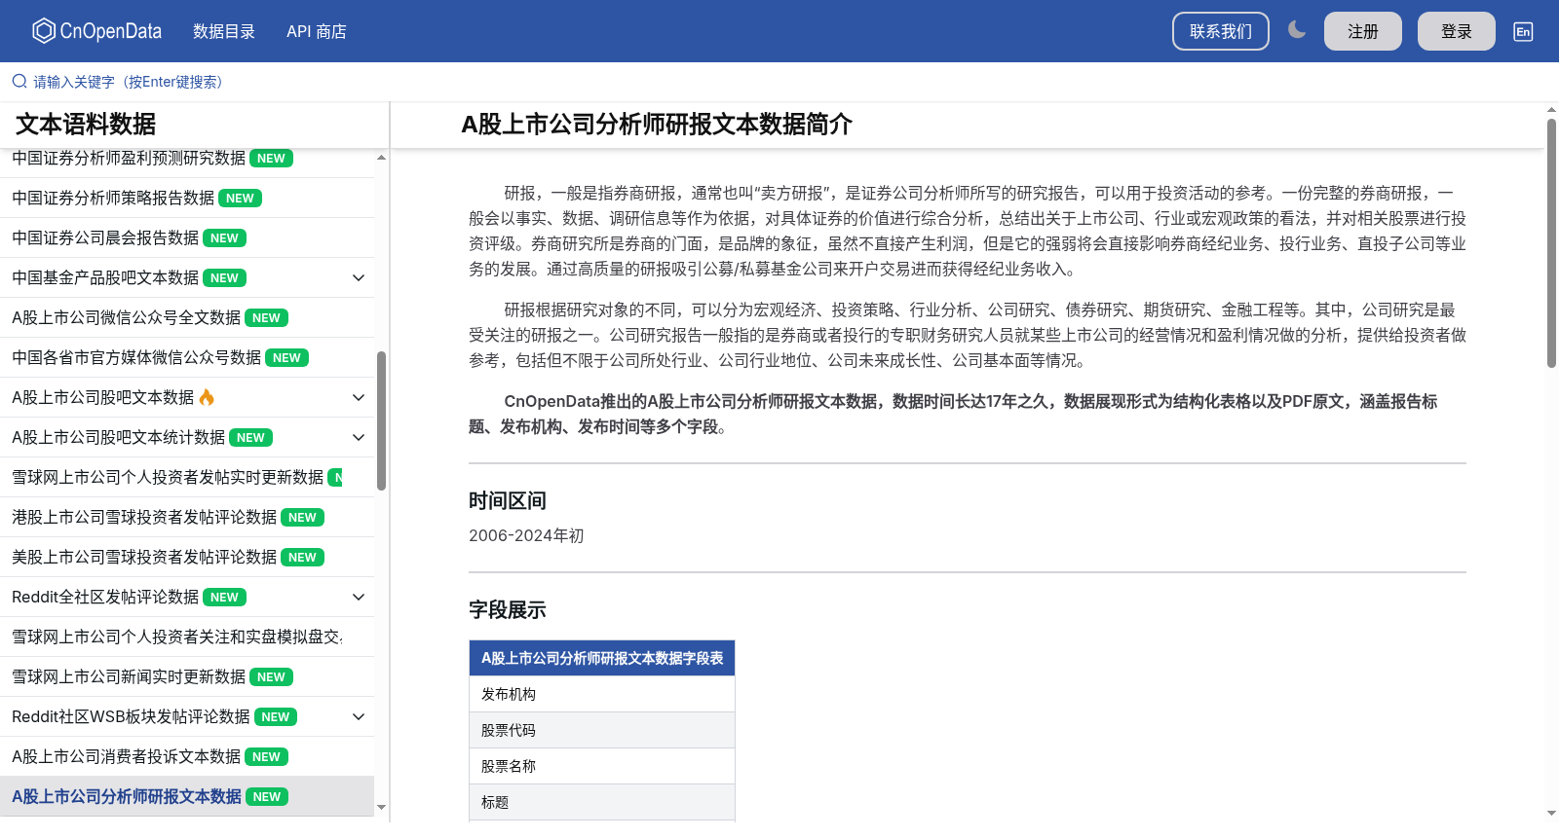
Task: Click the 联系我们 button
Action: (x=1221, y=31)
